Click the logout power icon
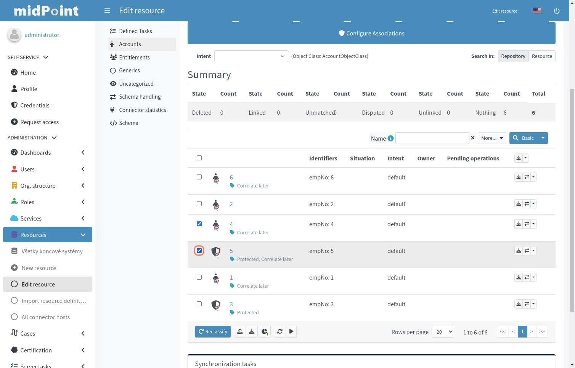 click(x=556, y=11)
